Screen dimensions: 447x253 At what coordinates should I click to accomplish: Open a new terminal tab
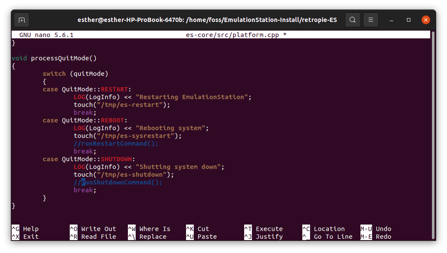pos(21,20)
